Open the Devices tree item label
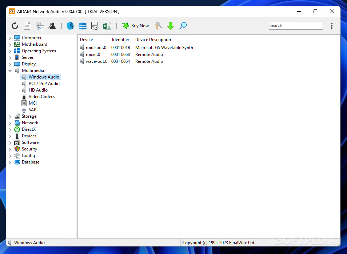Image resolution: width=347 pixels, height=254 pixels. pos(29,136)
